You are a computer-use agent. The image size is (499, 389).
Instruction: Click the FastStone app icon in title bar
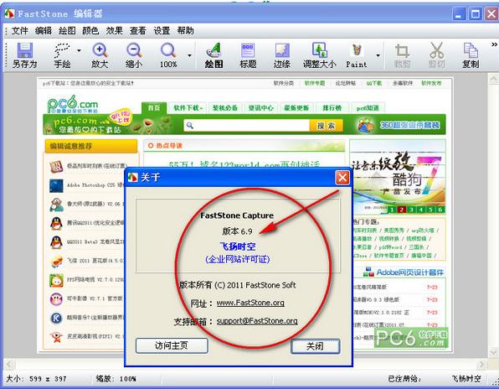point(9,13)
